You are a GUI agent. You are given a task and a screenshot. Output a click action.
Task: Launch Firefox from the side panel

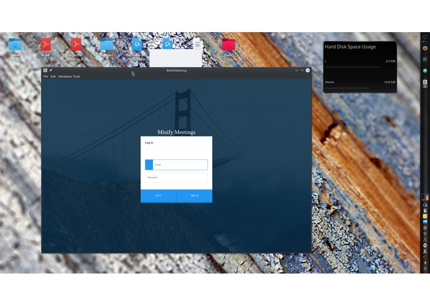(x=425, y=48)
